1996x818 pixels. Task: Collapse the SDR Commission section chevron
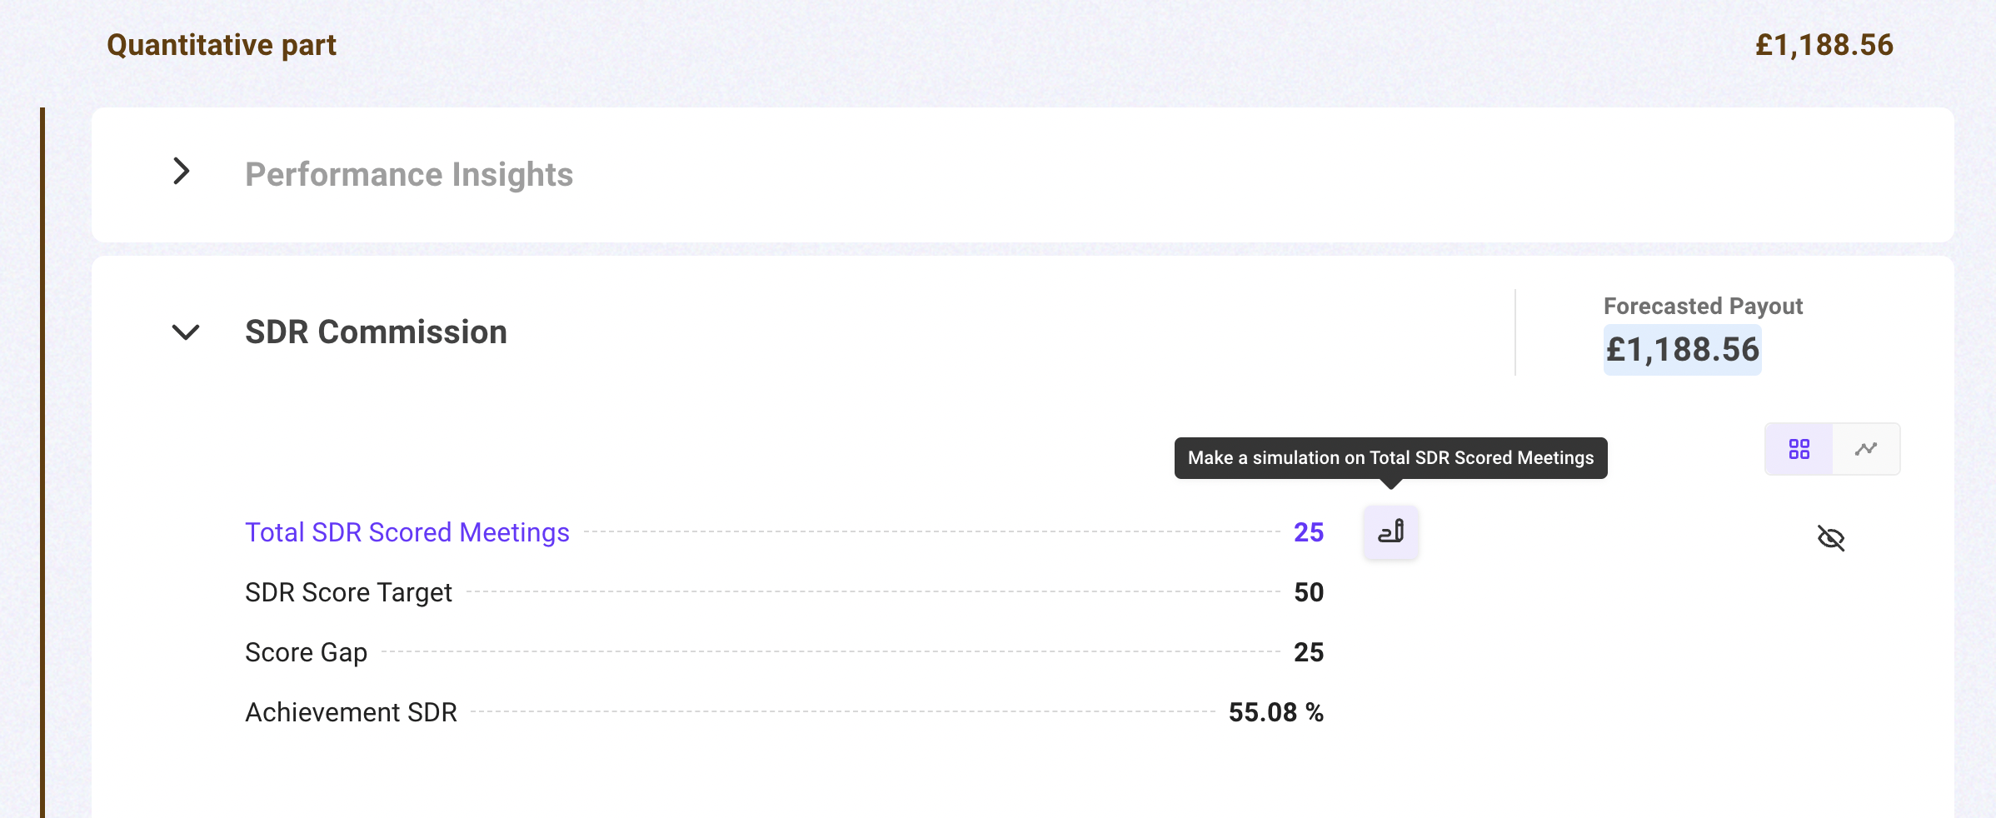tap(185, 332)
